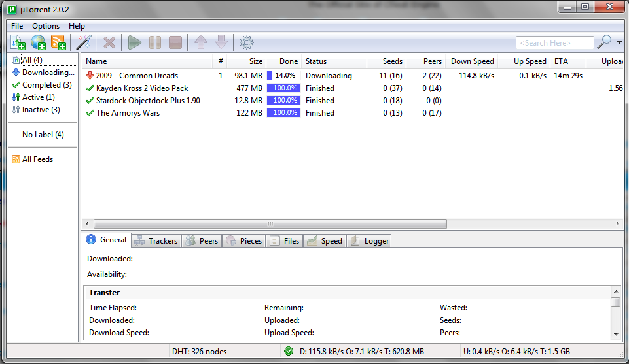Image resolution: width=629 pixels, height=364 pixels.
Task: Click the DHT: 326 nodes status text
Action: coord(200,352)
